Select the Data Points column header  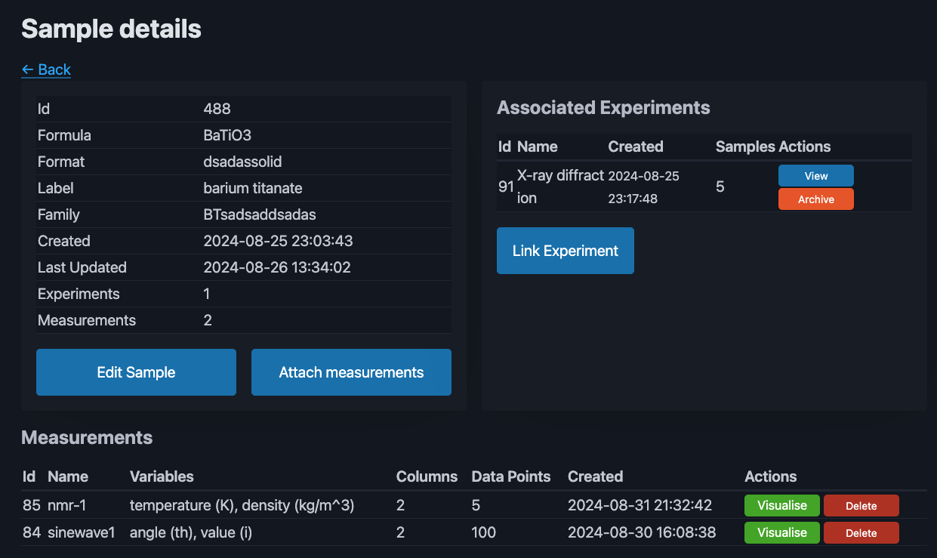click(510, 476)
